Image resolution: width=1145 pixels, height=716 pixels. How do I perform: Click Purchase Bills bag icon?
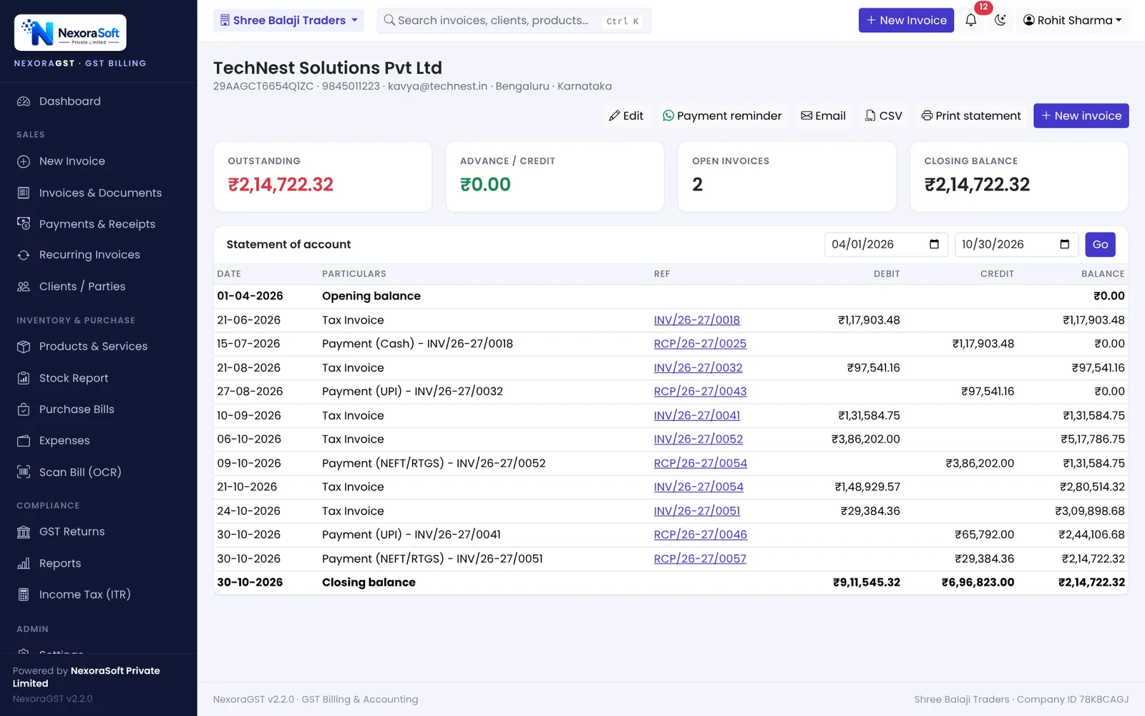(24, 410)
